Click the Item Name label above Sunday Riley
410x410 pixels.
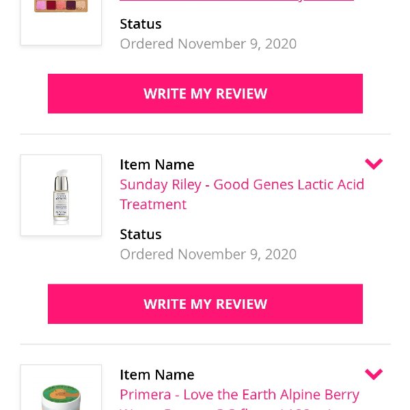pyautogui.click(x=157, y=165)
